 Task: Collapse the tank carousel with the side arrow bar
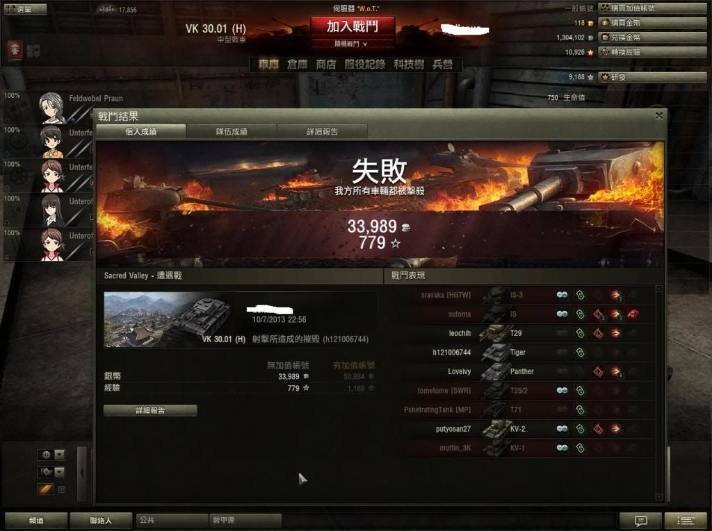82,473
